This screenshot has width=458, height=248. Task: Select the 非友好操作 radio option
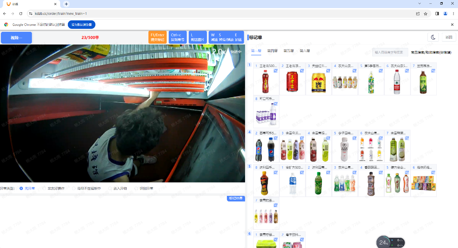click(44, 188)
